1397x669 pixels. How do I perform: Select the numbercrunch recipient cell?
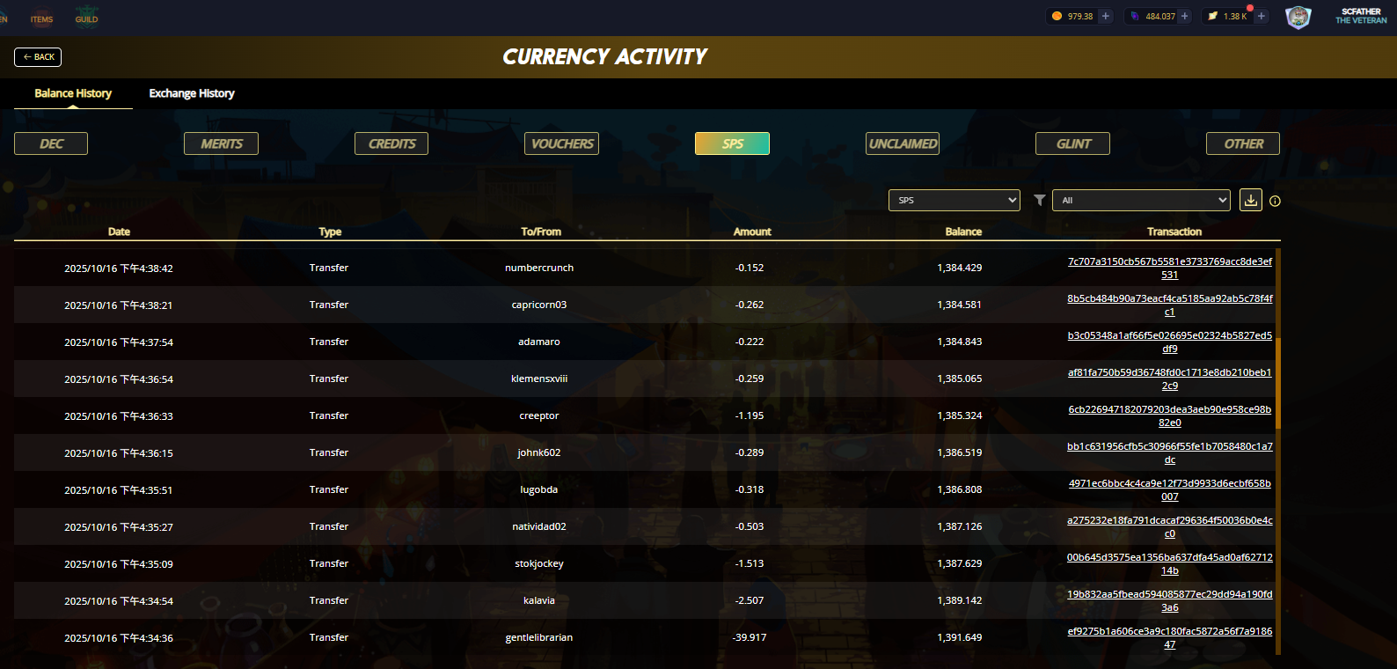[539, 268]
